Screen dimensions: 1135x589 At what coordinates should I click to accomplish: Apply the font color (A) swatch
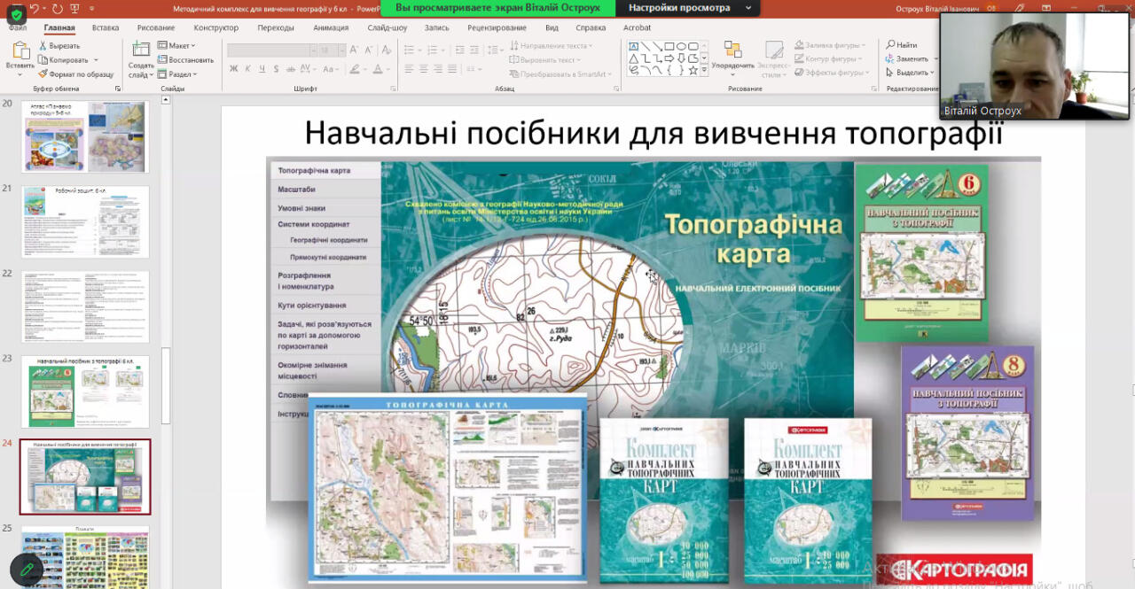(377, 68)
